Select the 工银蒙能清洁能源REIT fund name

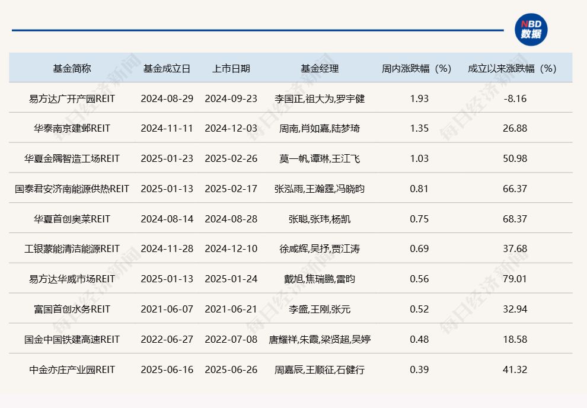pyautogui.click(x=72, y=248)
